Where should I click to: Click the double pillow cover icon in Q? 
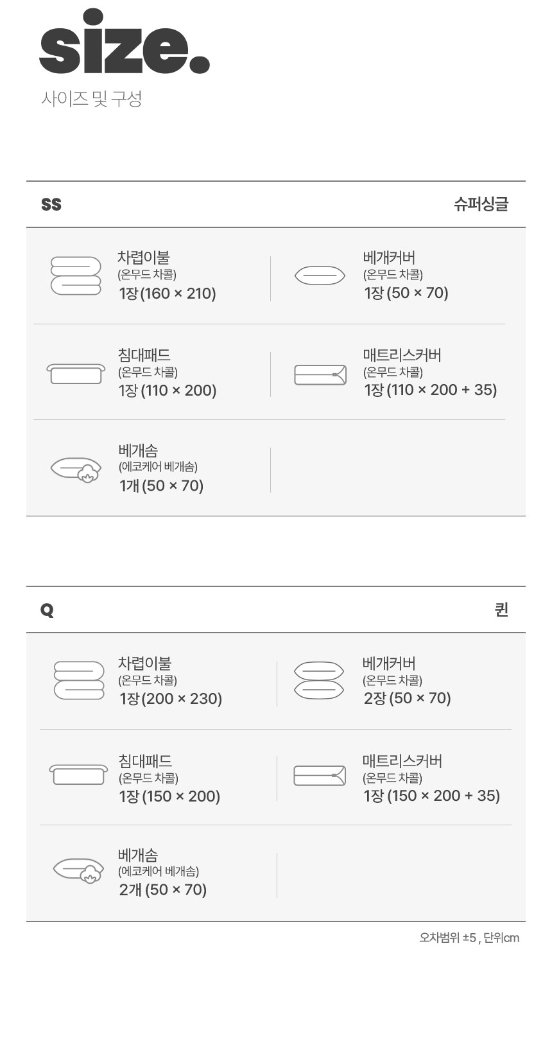tap(319, 680)
